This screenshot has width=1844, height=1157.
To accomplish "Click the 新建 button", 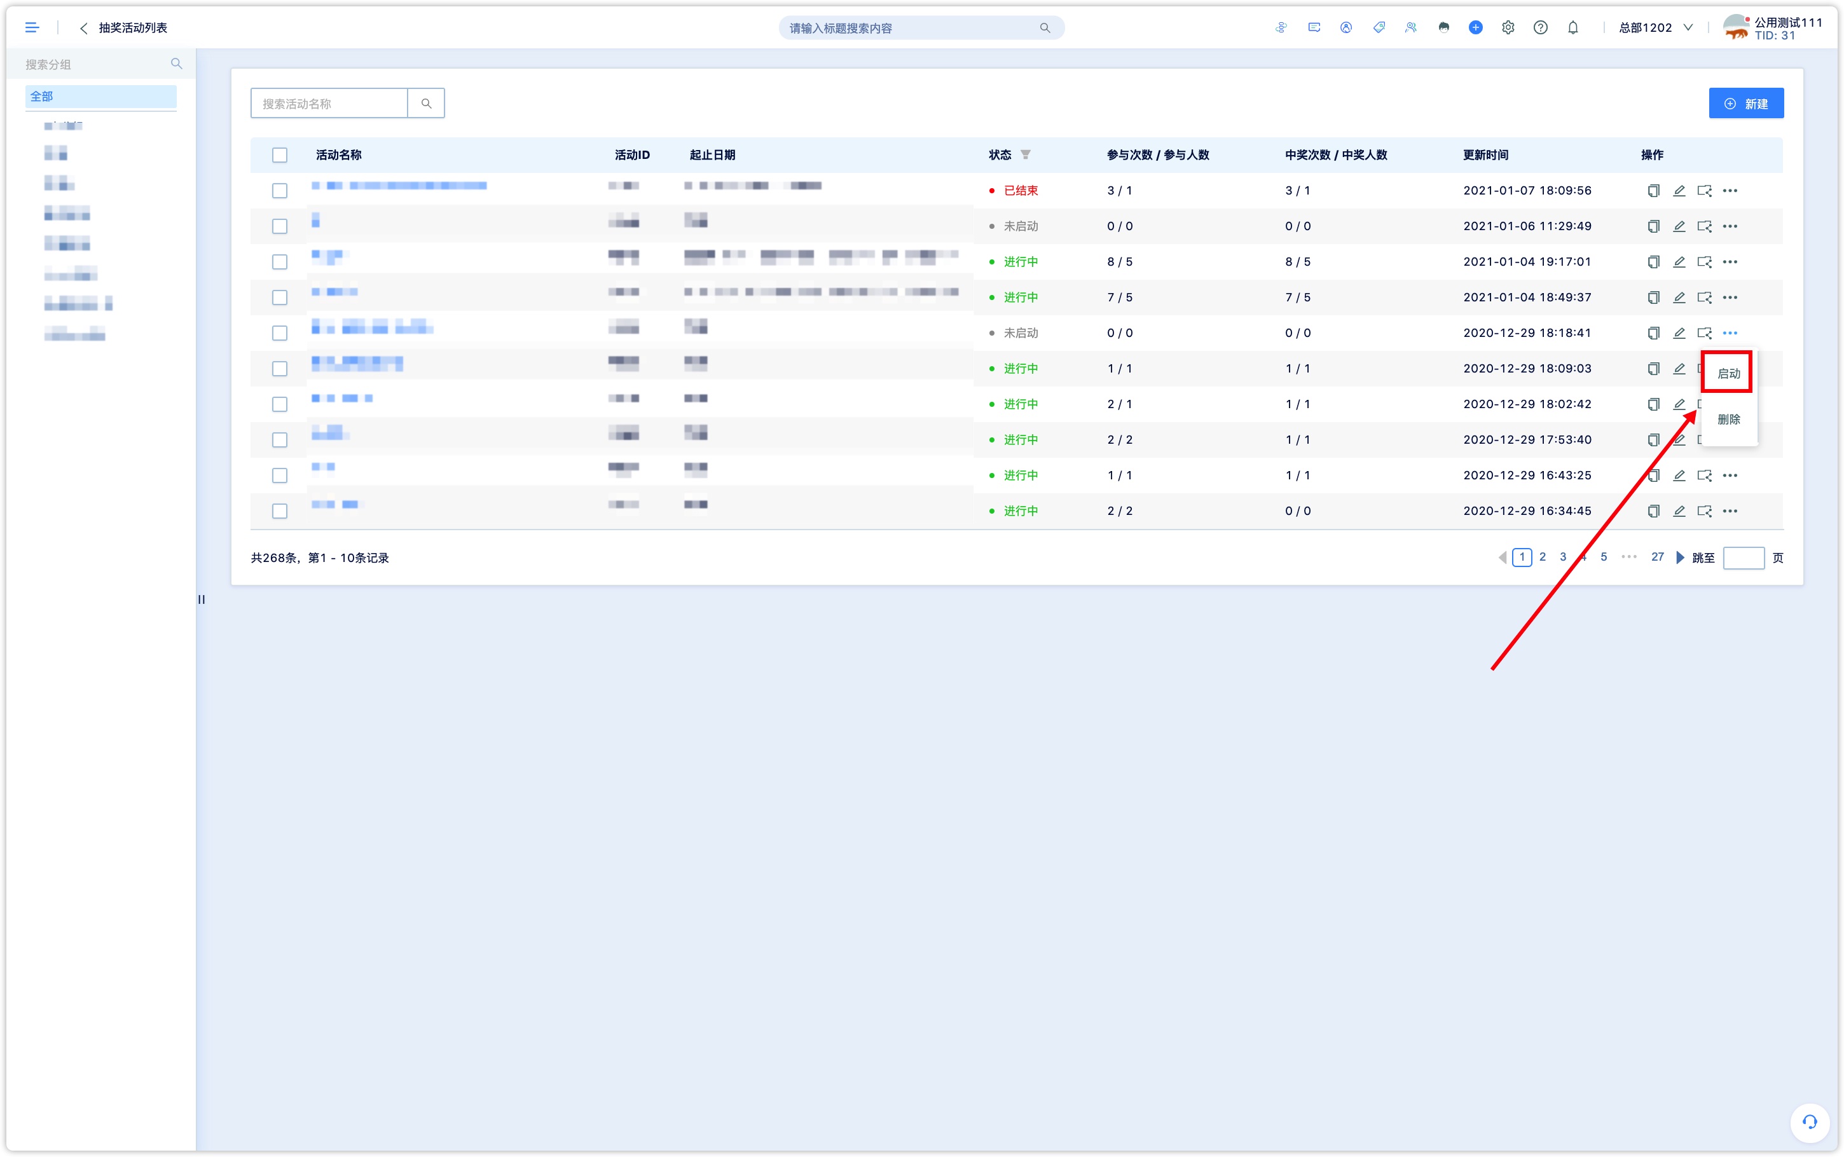I will coord(1745,103).
